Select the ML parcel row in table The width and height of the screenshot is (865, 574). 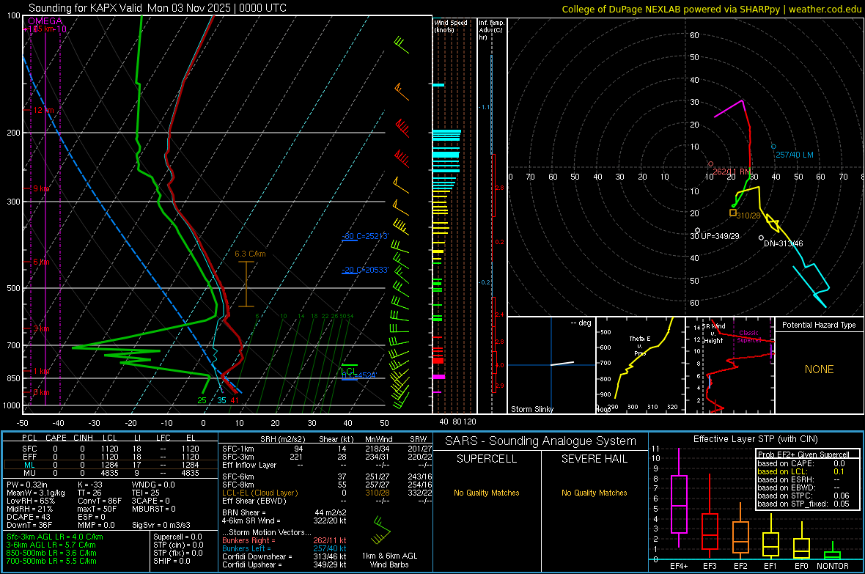tap(109, 465)
